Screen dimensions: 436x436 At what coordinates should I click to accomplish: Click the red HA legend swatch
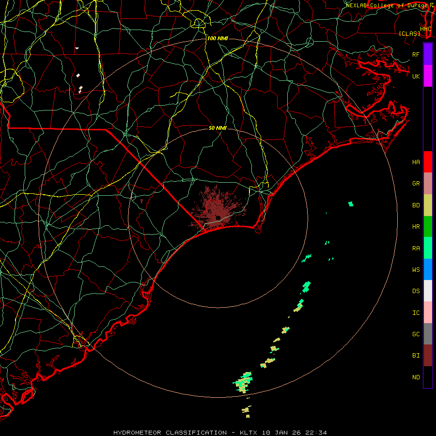coord(428,162)
